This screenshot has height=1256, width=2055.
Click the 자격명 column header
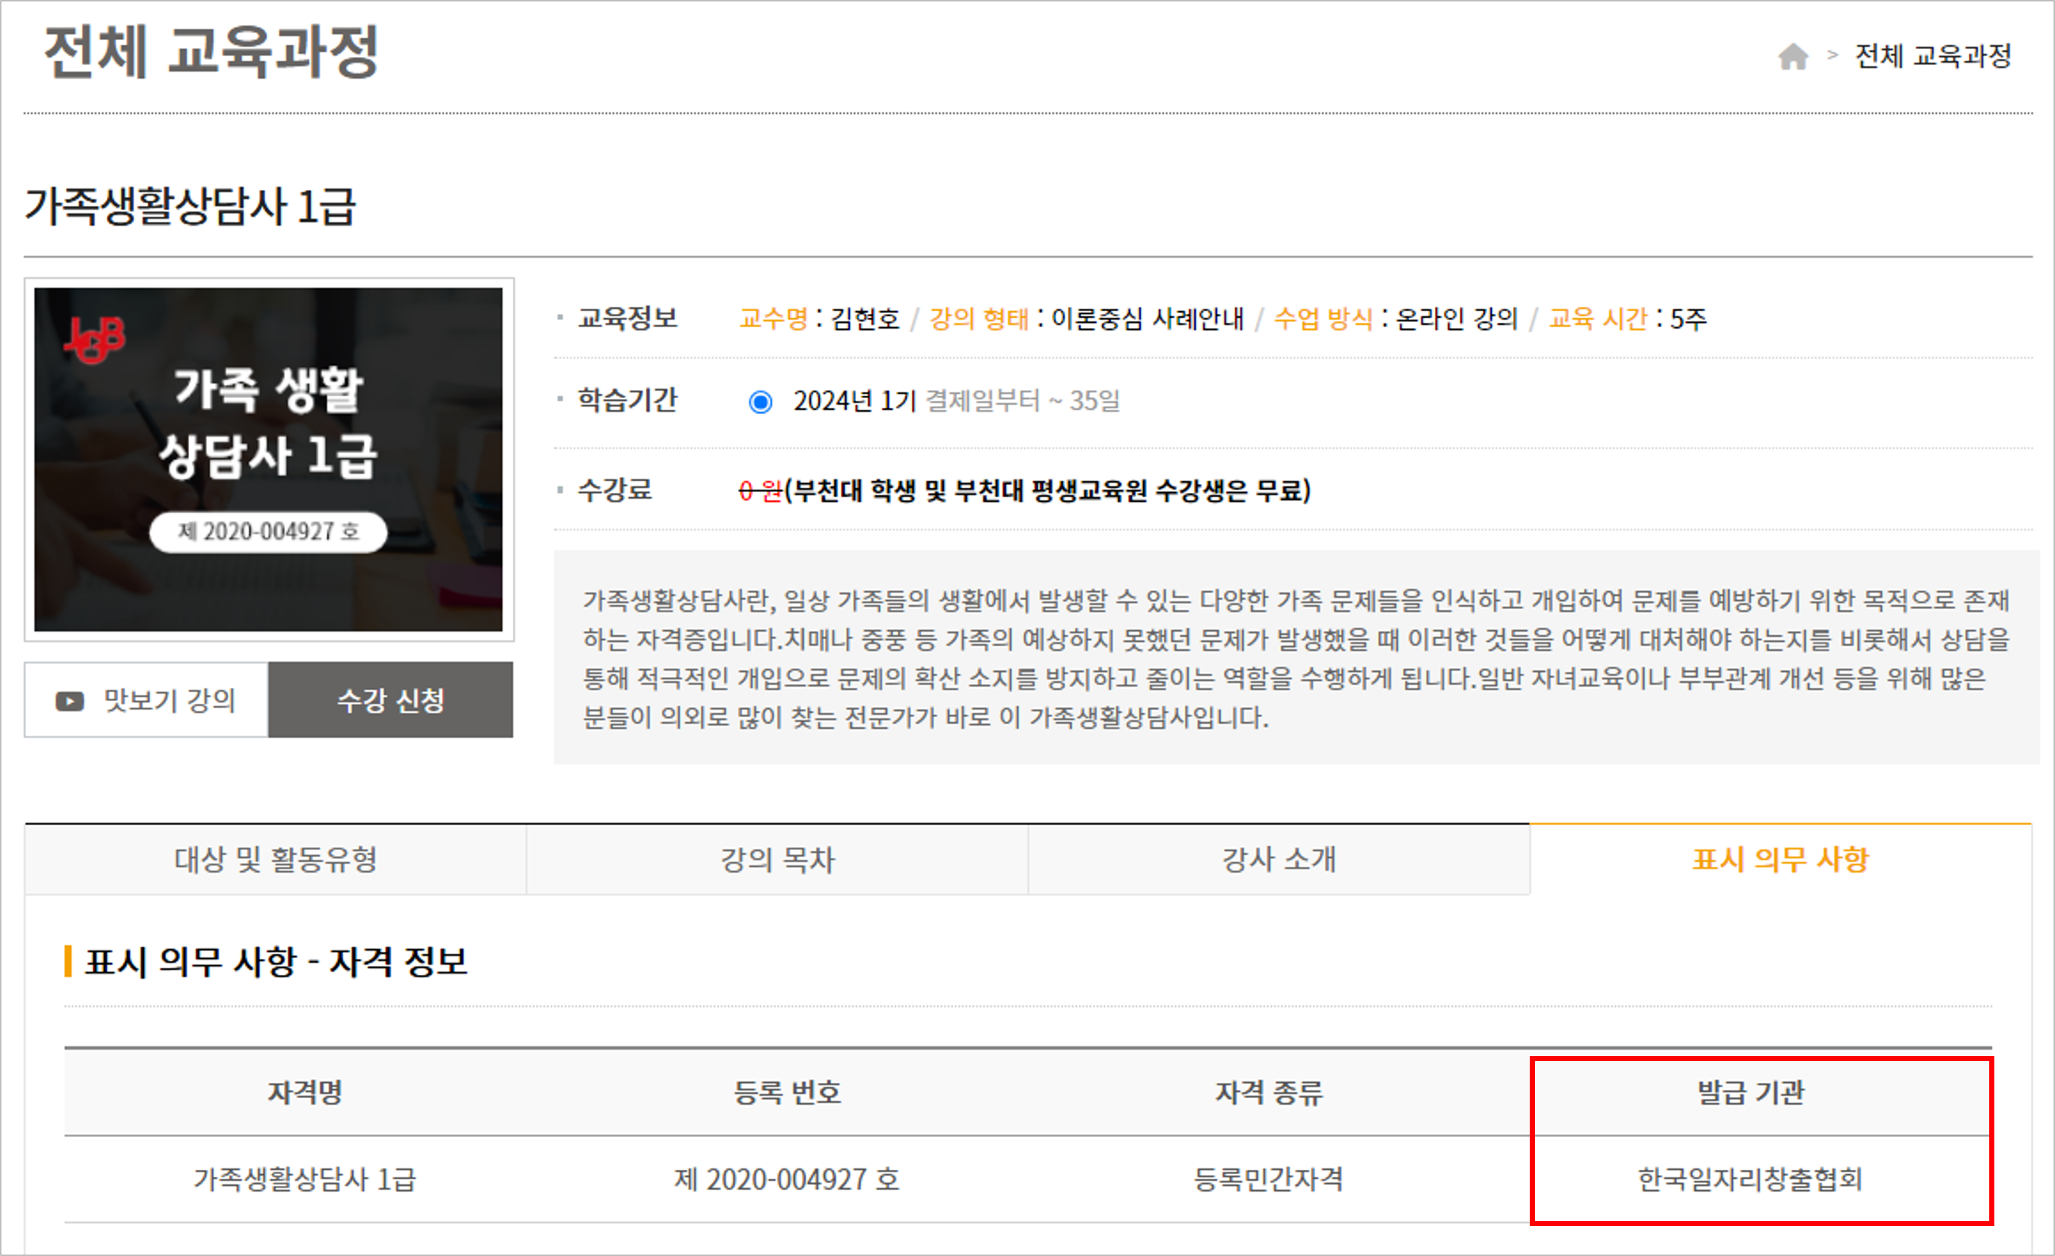point(305,1092)
